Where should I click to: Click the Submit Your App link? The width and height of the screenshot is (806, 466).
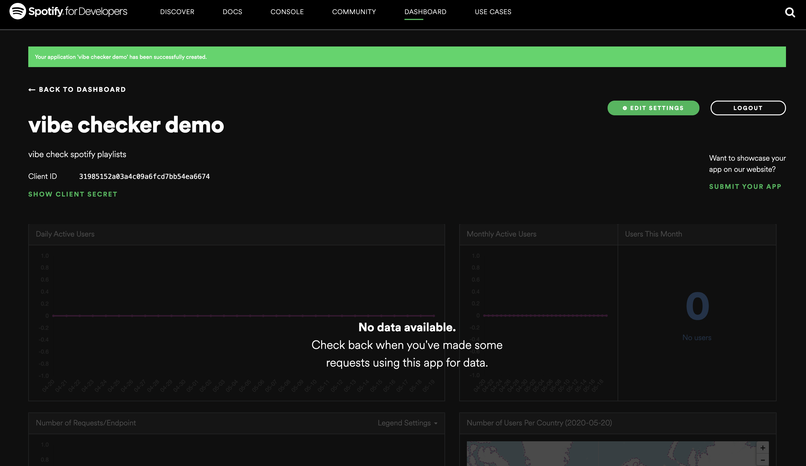click(x=745, y=187)
